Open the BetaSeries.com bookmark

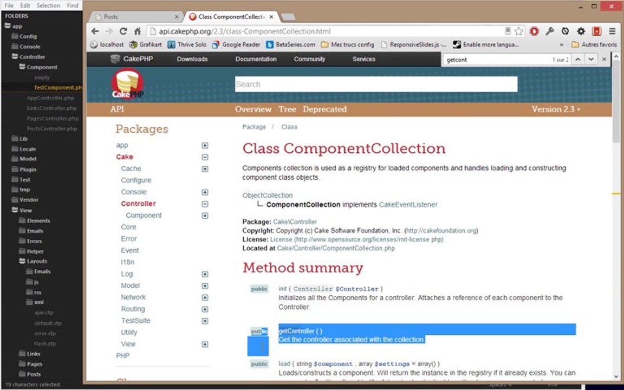290,44
